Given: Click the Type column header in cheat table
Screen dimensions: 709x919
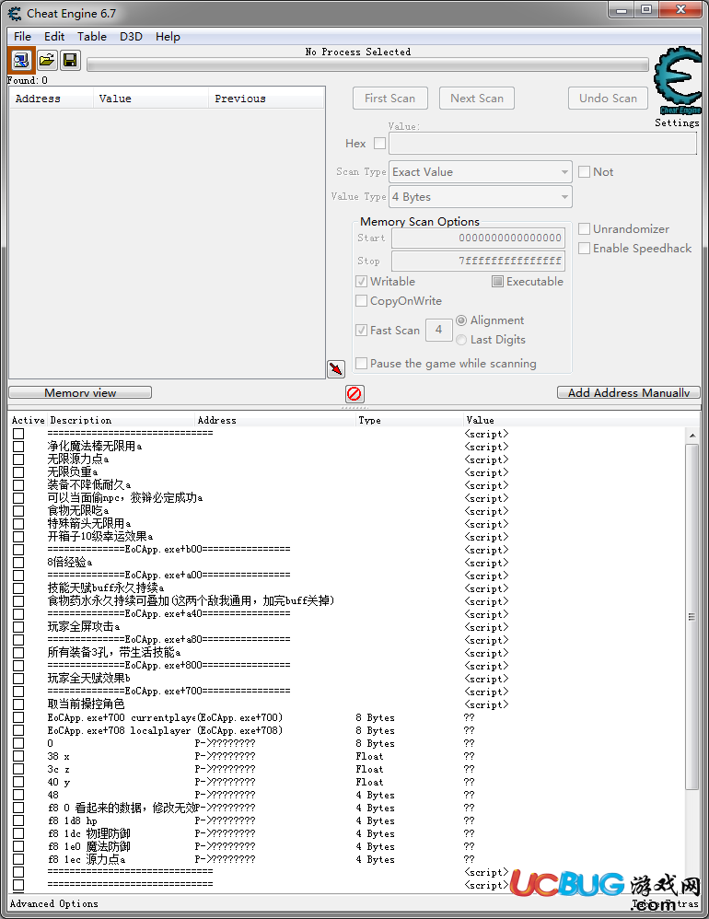Looking at the screenshot, I should point(410,420).
